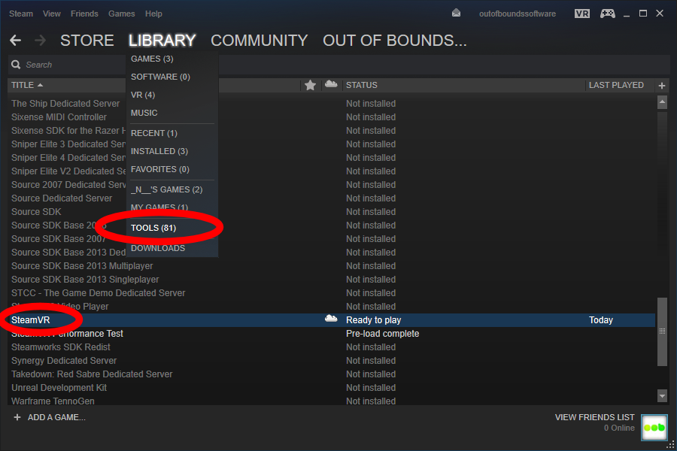
Task: Open Big Picture controller icon
Action: [x=606, y=14]
